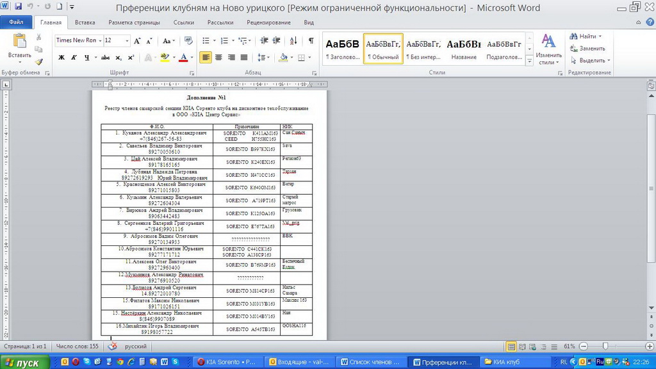Justify the paragraph text
656x369 pixels.
tap(243, 57)
